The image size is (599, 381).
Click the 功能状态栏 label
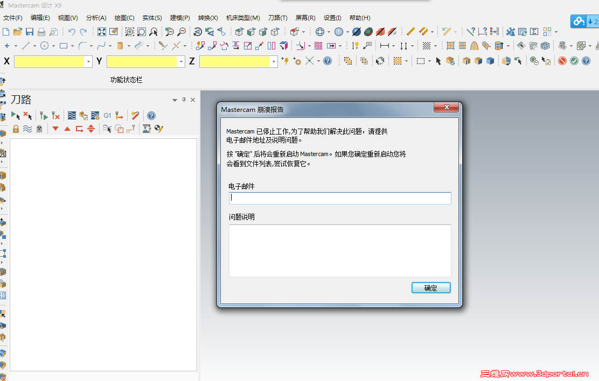tap(126, 80)
